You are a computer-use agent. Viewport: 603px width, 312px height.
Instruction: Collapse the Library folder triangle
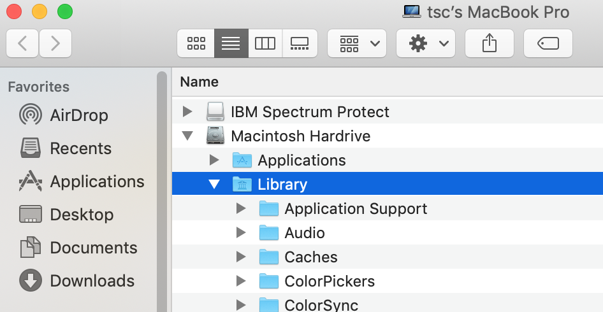point(214,185)
